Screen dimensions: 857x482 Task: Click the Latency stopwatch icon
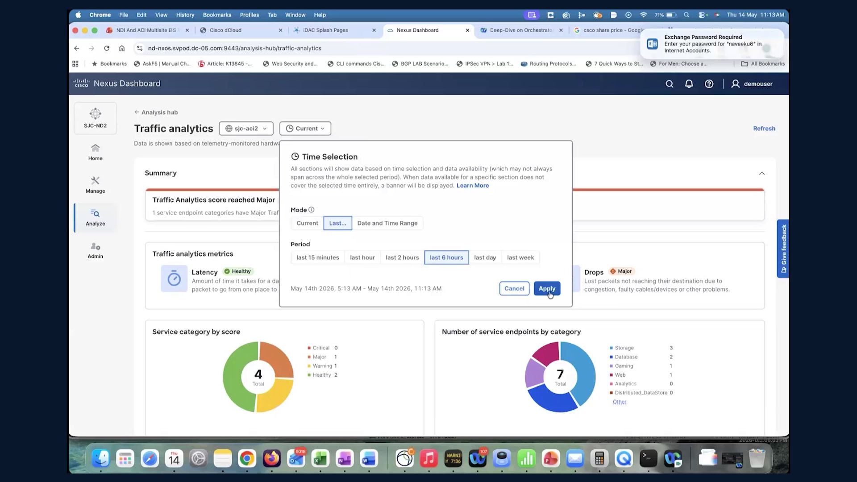pos(174,278)
